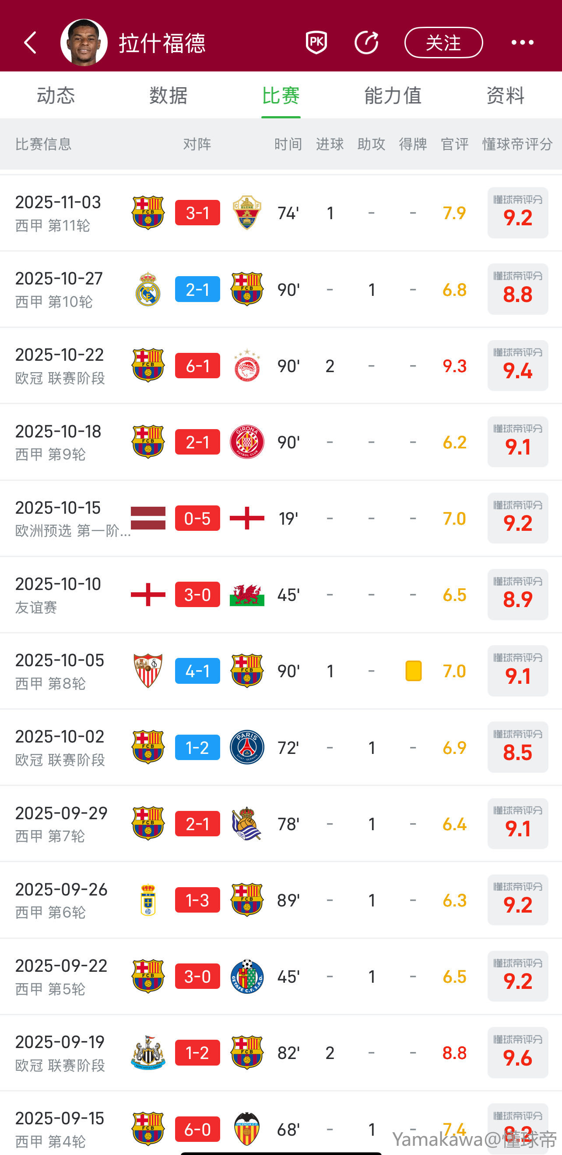Tap the PSG club crest
562x1155 pixels.
[247, 747]
